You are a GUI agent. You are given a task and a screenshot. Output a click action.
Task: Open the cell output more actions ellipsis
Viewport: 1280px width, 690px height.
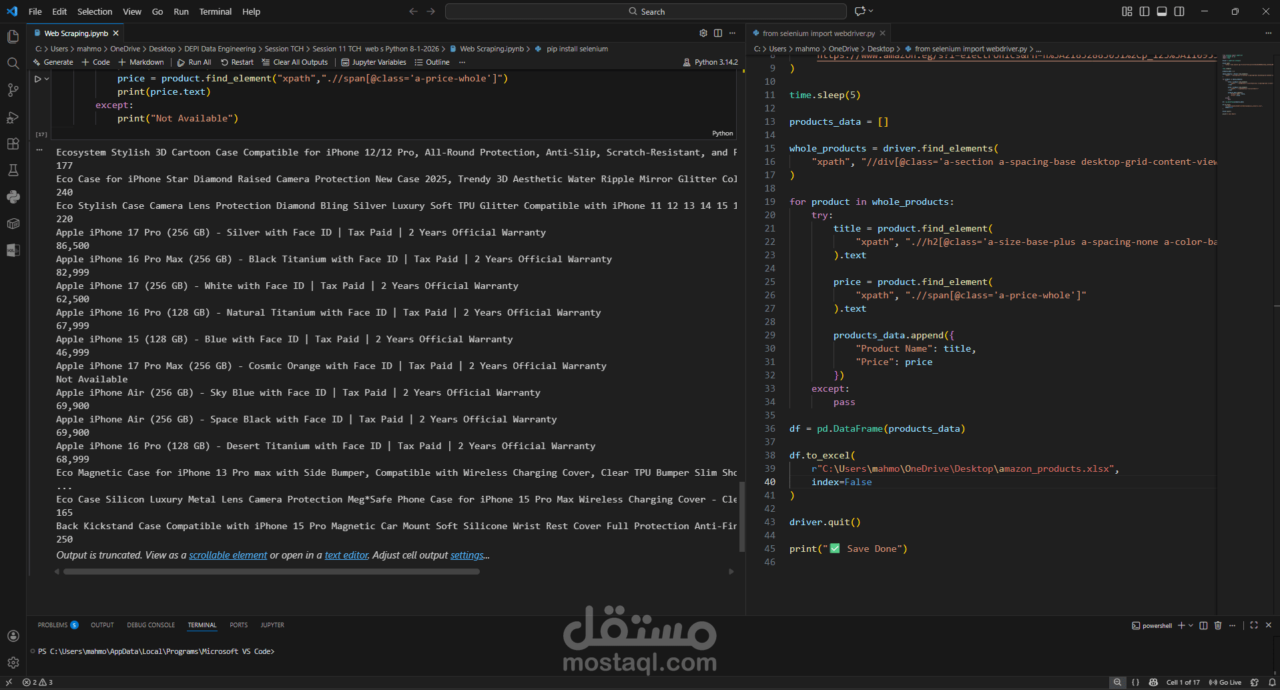tap(39, 150)
